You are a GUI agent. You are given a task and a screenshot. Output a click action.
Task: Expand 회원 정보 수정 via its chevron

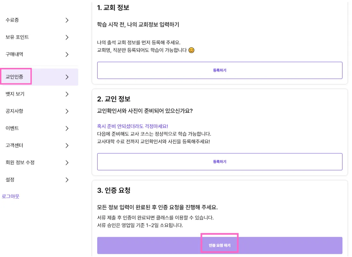[67, 162]
